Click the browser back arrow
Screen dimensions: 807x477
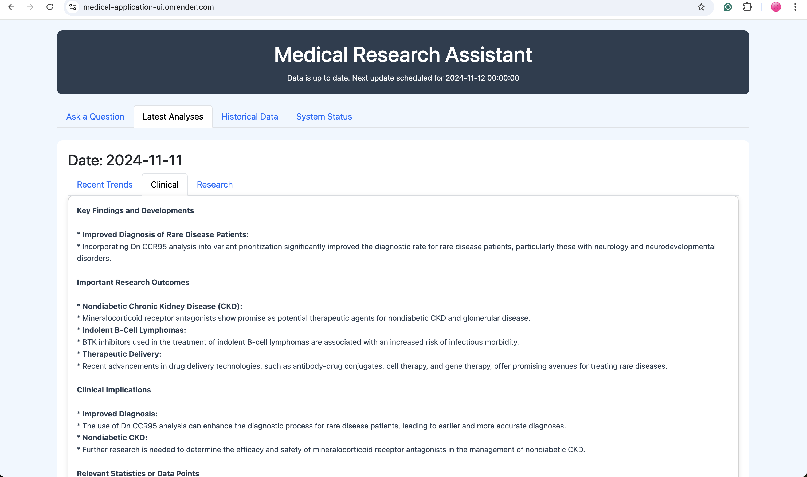[11, 7]
